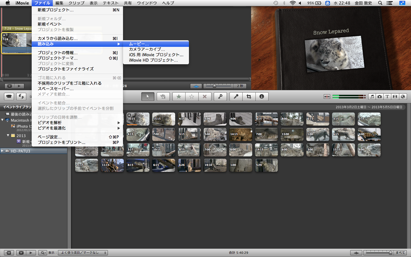Open the photo browser camera icon
The image size is (411, 257).
tap(380, 97)
